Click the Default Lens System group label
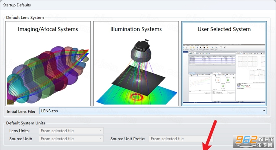The height and width of the screenshot is (150, 276). pos(25,17)
